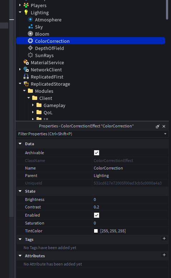Click the Parent value Lighting
The image size is (171, 278).
[101, 176]
